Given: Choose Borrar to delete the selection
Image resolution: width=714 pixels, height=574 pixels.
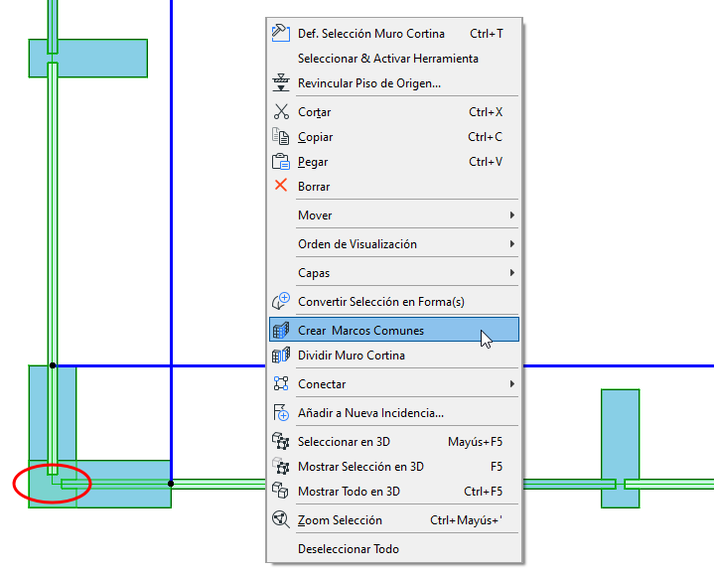Looking at the screenshot, I should 394,186.
